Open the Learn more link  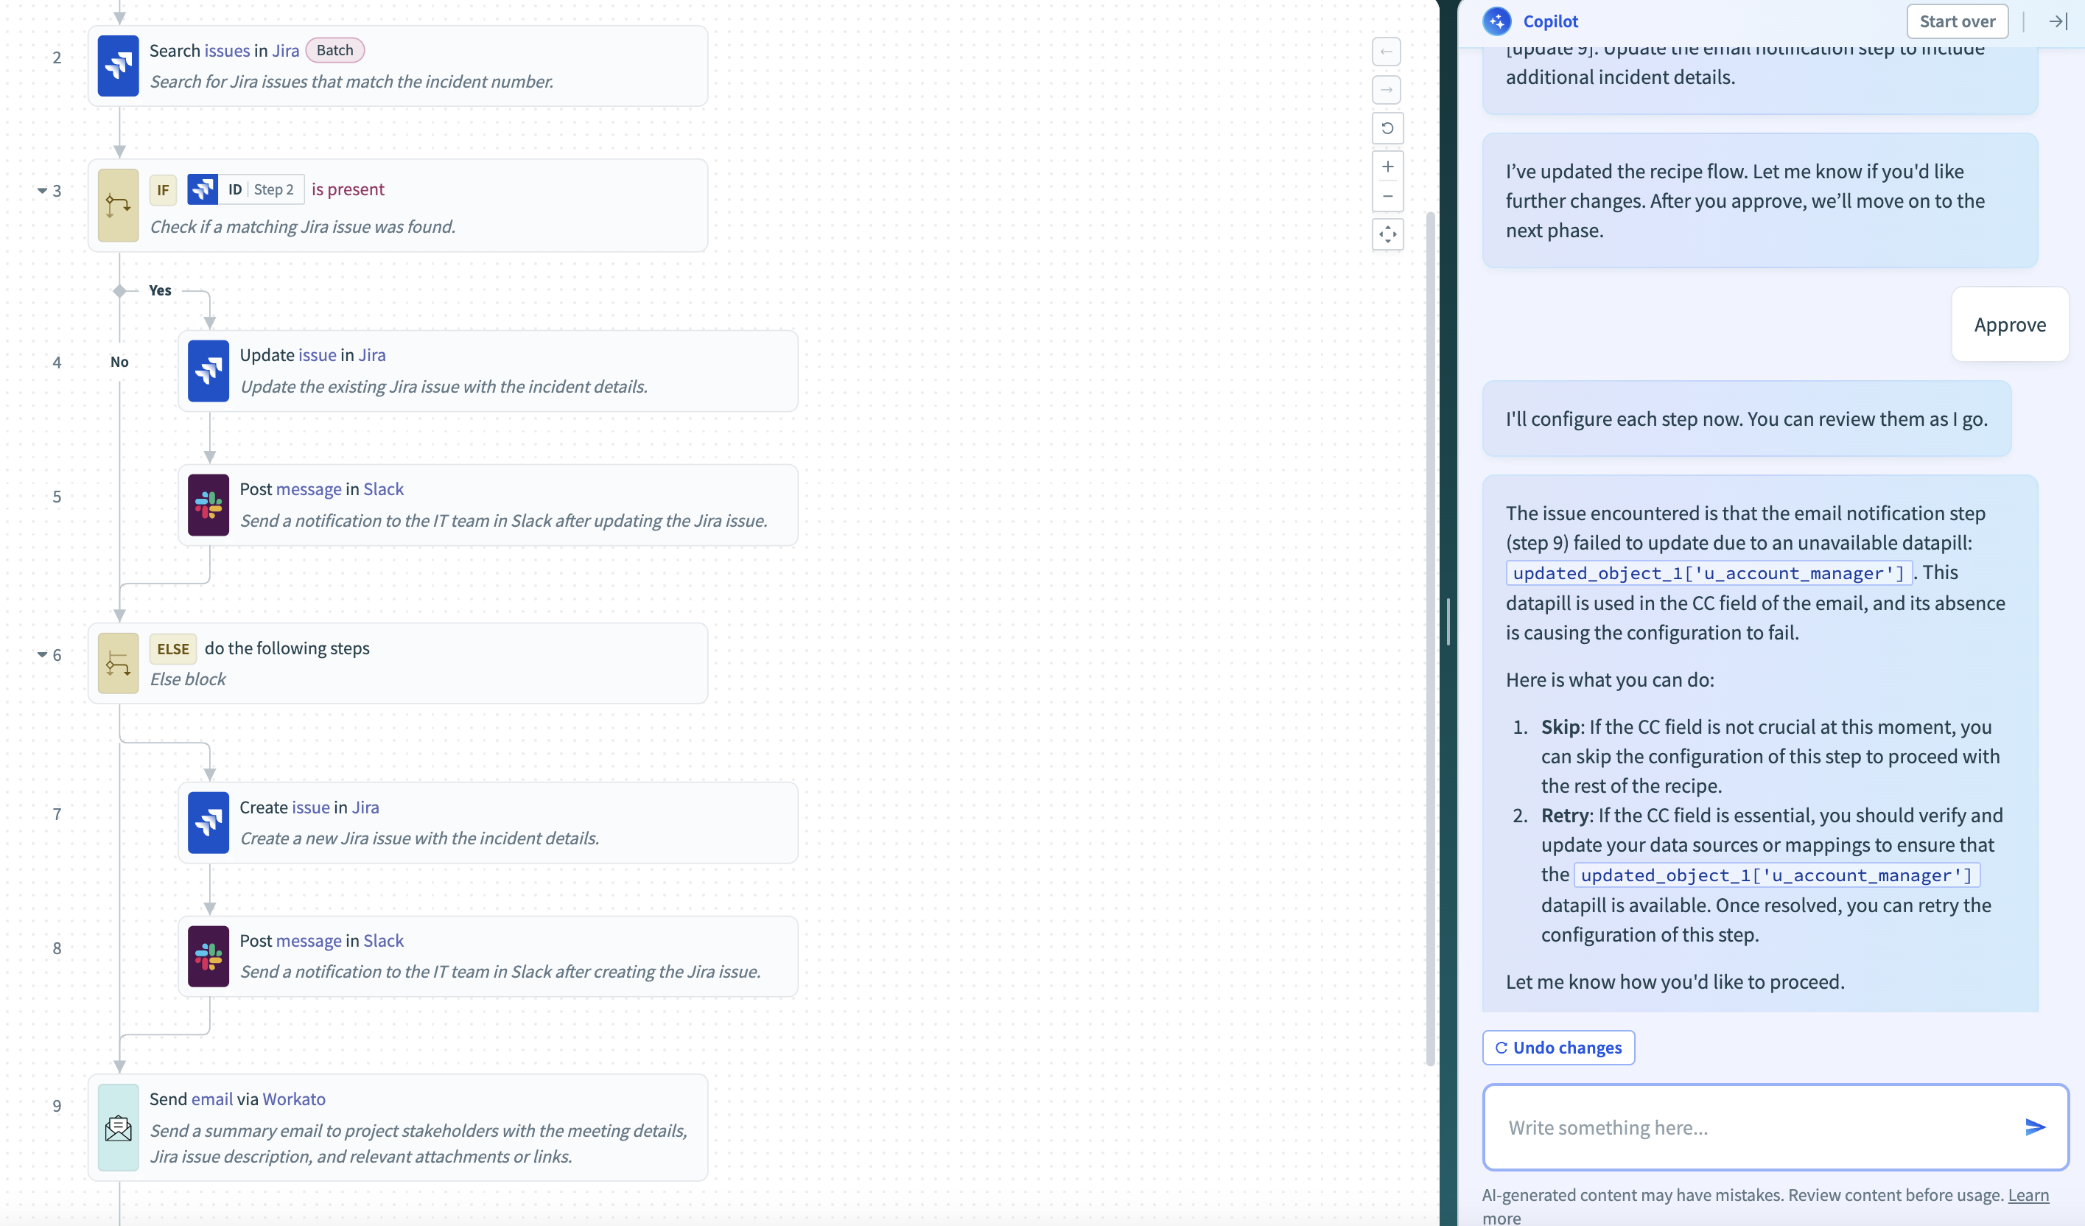[x=2028, y=1194]
